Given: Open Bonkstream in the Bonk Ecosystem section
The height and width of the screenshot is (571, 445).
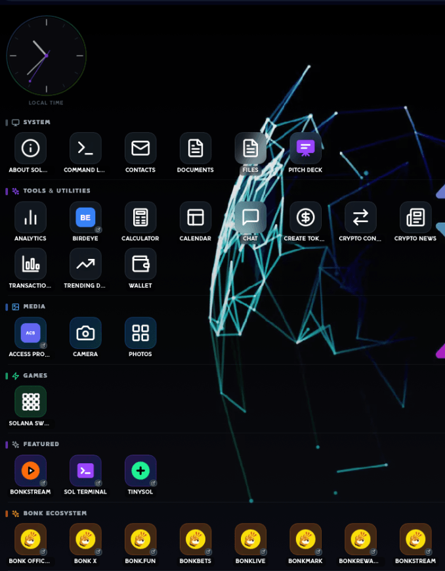Looking at the screenshot, I should point(415,539).
